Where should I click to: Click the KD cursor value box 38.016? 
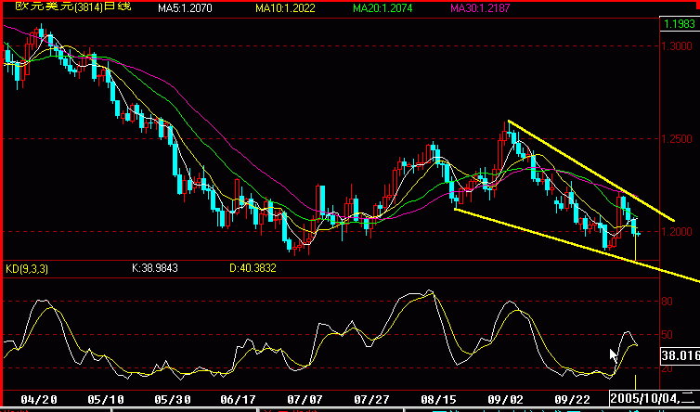[x=680, y=355]
